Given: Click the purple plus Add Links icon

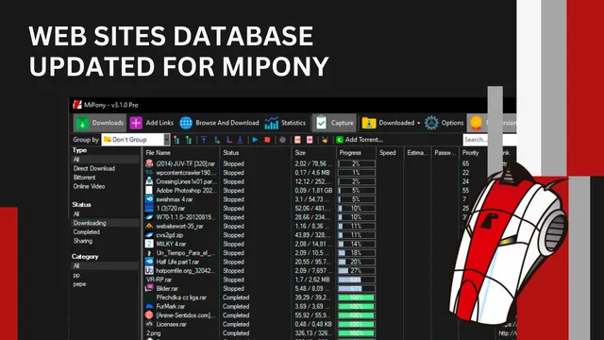Looking at the screenshot, I should pyautogui.click(x=136, y=123).
